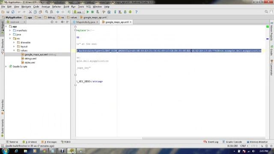Click hide Project panel icon
274x154 pixels.
(68, 22)
